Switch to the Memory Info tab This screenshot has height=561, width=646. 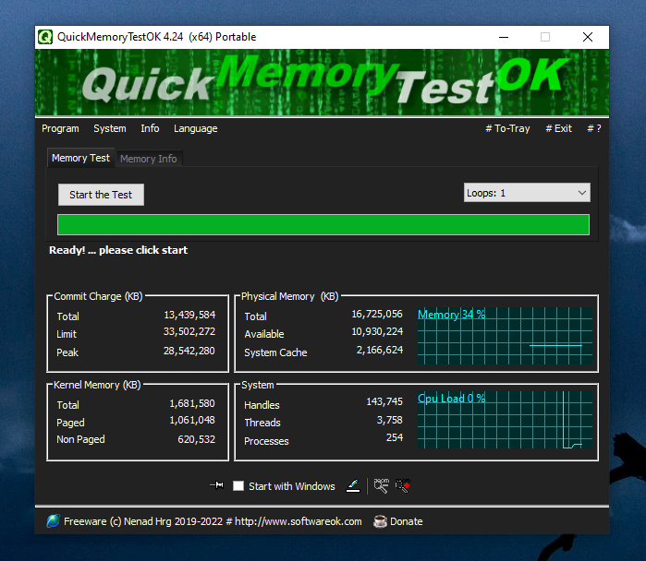coord(148,159)
